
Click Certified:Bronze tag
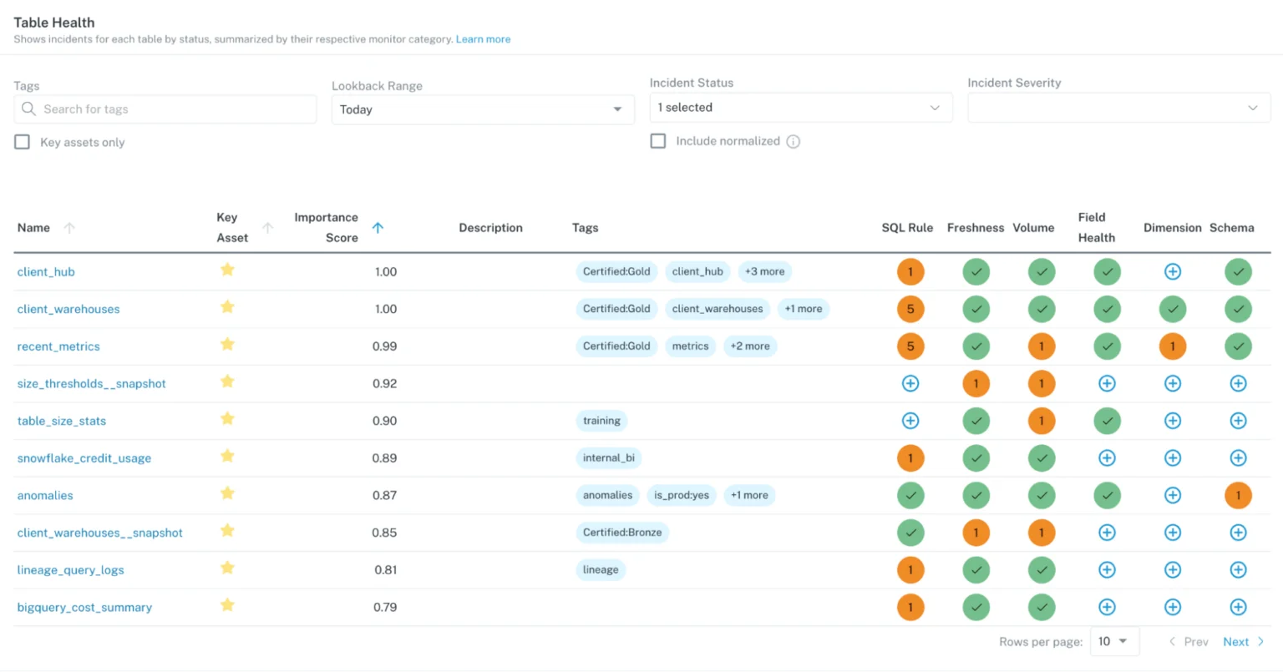(622, 533)
